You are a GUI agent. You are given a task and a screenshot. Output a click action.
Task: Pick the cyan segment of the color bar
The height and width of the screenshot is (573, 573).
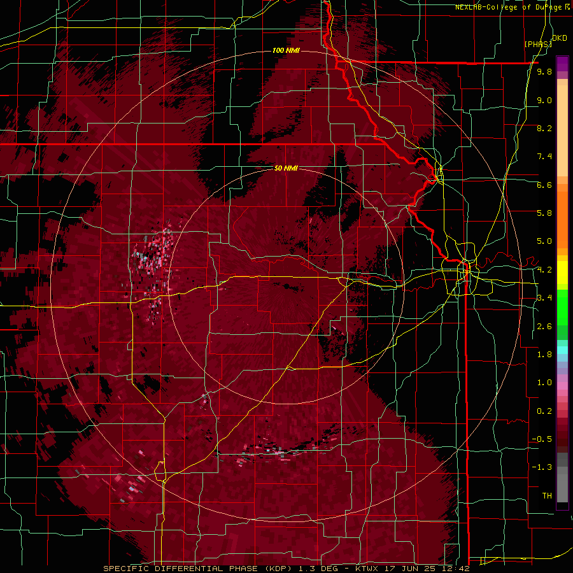click(562, 350)
